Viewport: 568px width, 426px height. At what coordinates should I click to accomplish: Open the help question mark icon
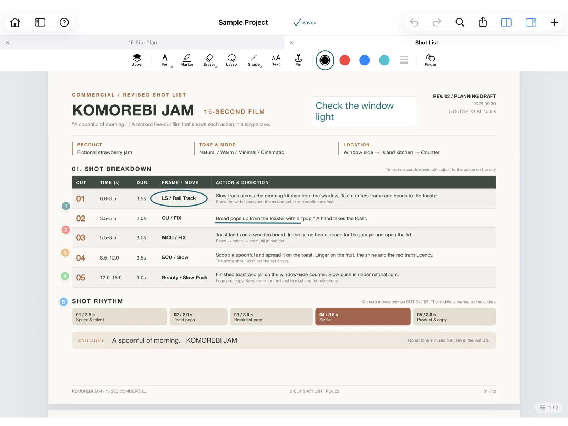[64, 22]
